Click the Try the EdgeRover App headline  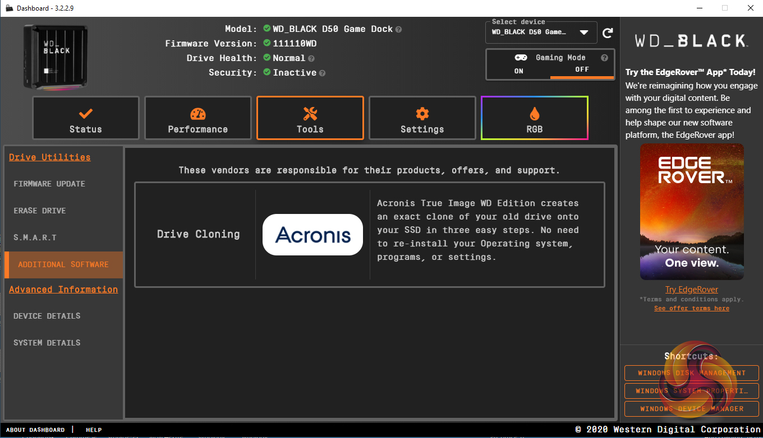[691, 72]
